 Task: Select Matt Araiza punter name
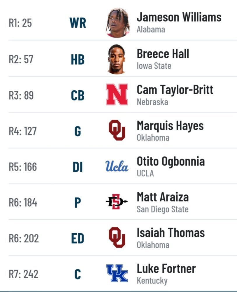(163, 197)
